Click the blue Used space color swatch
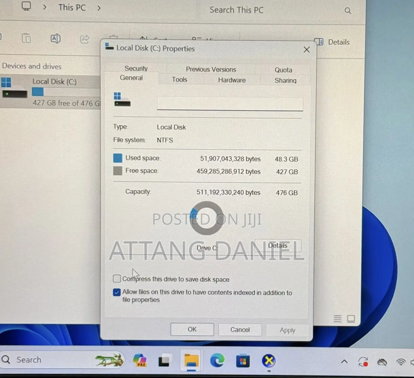The image size is (414, 378). coord(118,158)
